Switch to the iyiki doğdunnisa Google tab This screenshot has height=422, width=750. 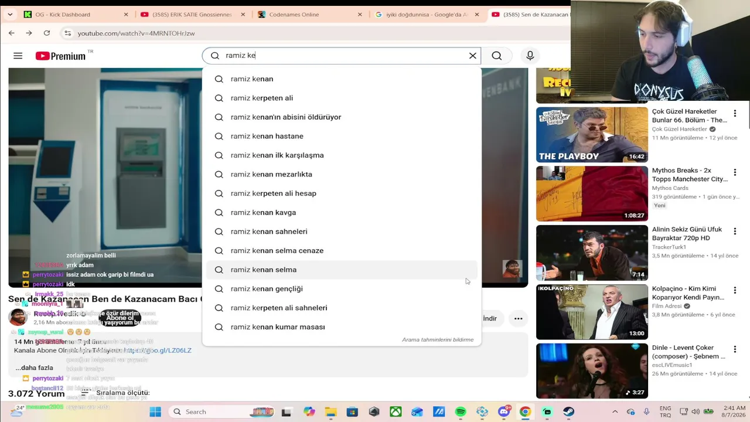pyautogui.click(x=428, y=14)
